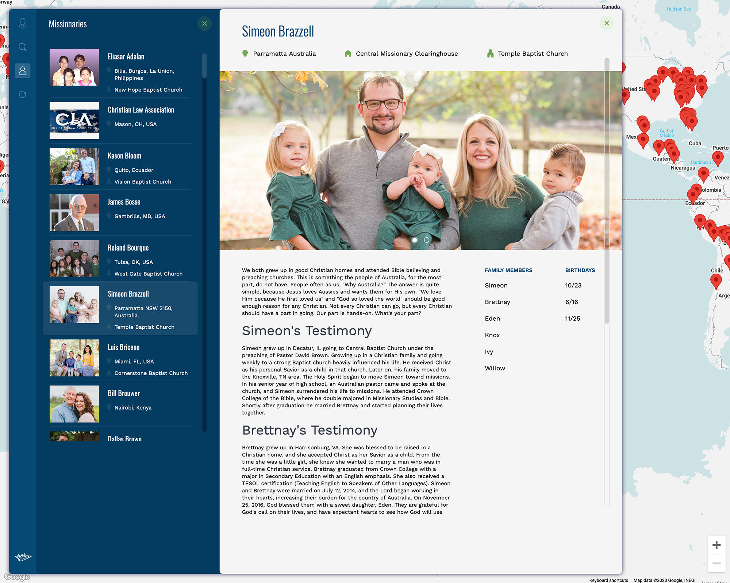Open Keyboard shortcuts map link
The image size is (730, 583).
coord(608,580)
